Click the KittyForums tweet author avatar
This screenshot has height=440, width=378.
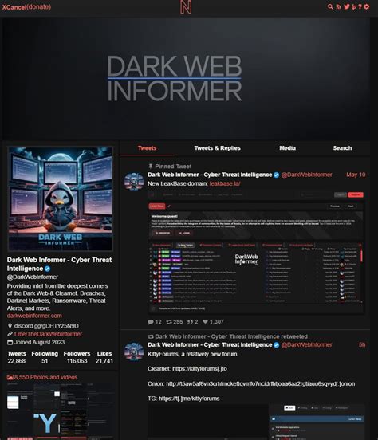[134, 352]
